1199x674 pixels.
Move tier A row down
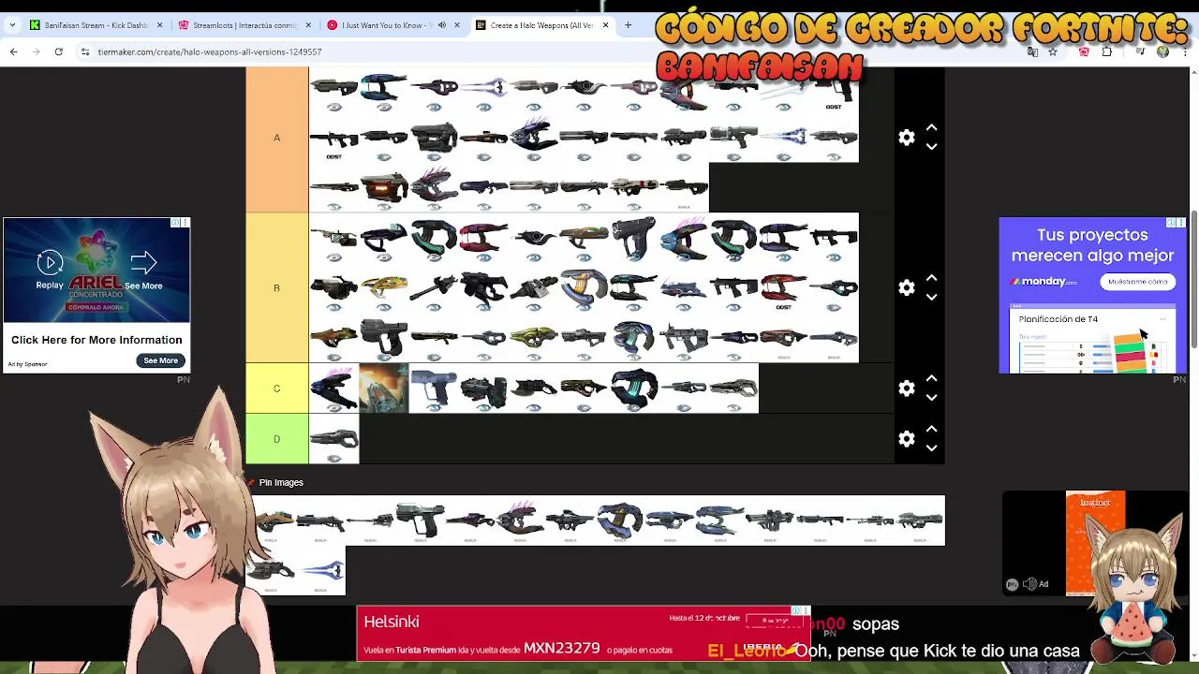[931, 147]
